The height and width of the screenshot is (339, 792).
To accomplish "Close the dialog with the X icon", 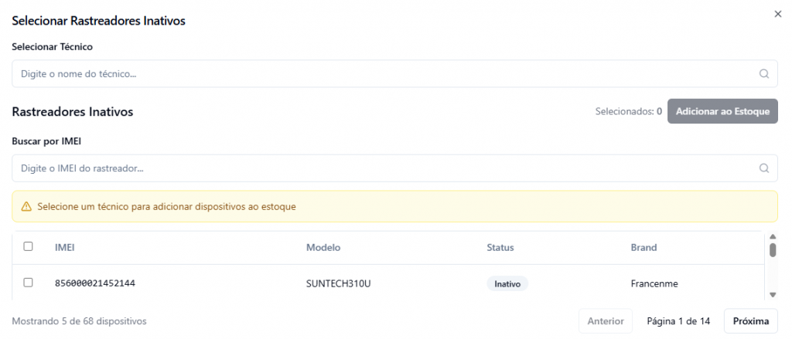I will [x=778, y=14].
